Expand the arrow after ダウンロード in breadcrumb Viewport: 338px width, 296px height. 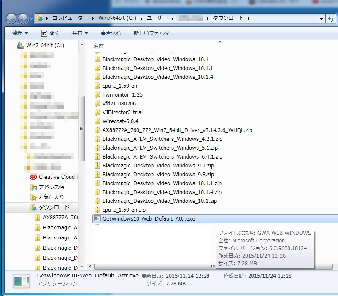[x=249, y=19]
